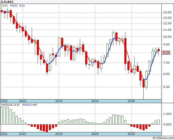Click the last green MACD histogram bar
This screenshot has height=140, width=174.
159,122
